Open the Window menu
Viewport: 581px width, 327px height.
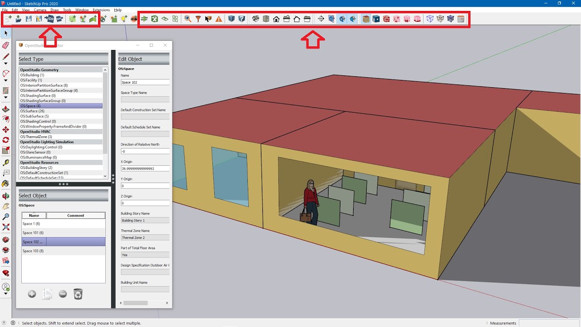pos(82,10)
